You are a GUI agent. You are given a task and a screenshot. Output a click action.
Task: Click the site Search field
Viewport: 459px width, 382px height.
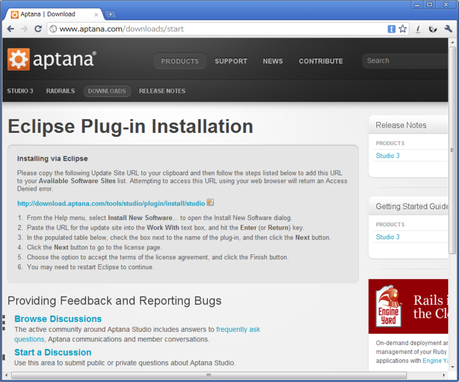pos(405,61)
